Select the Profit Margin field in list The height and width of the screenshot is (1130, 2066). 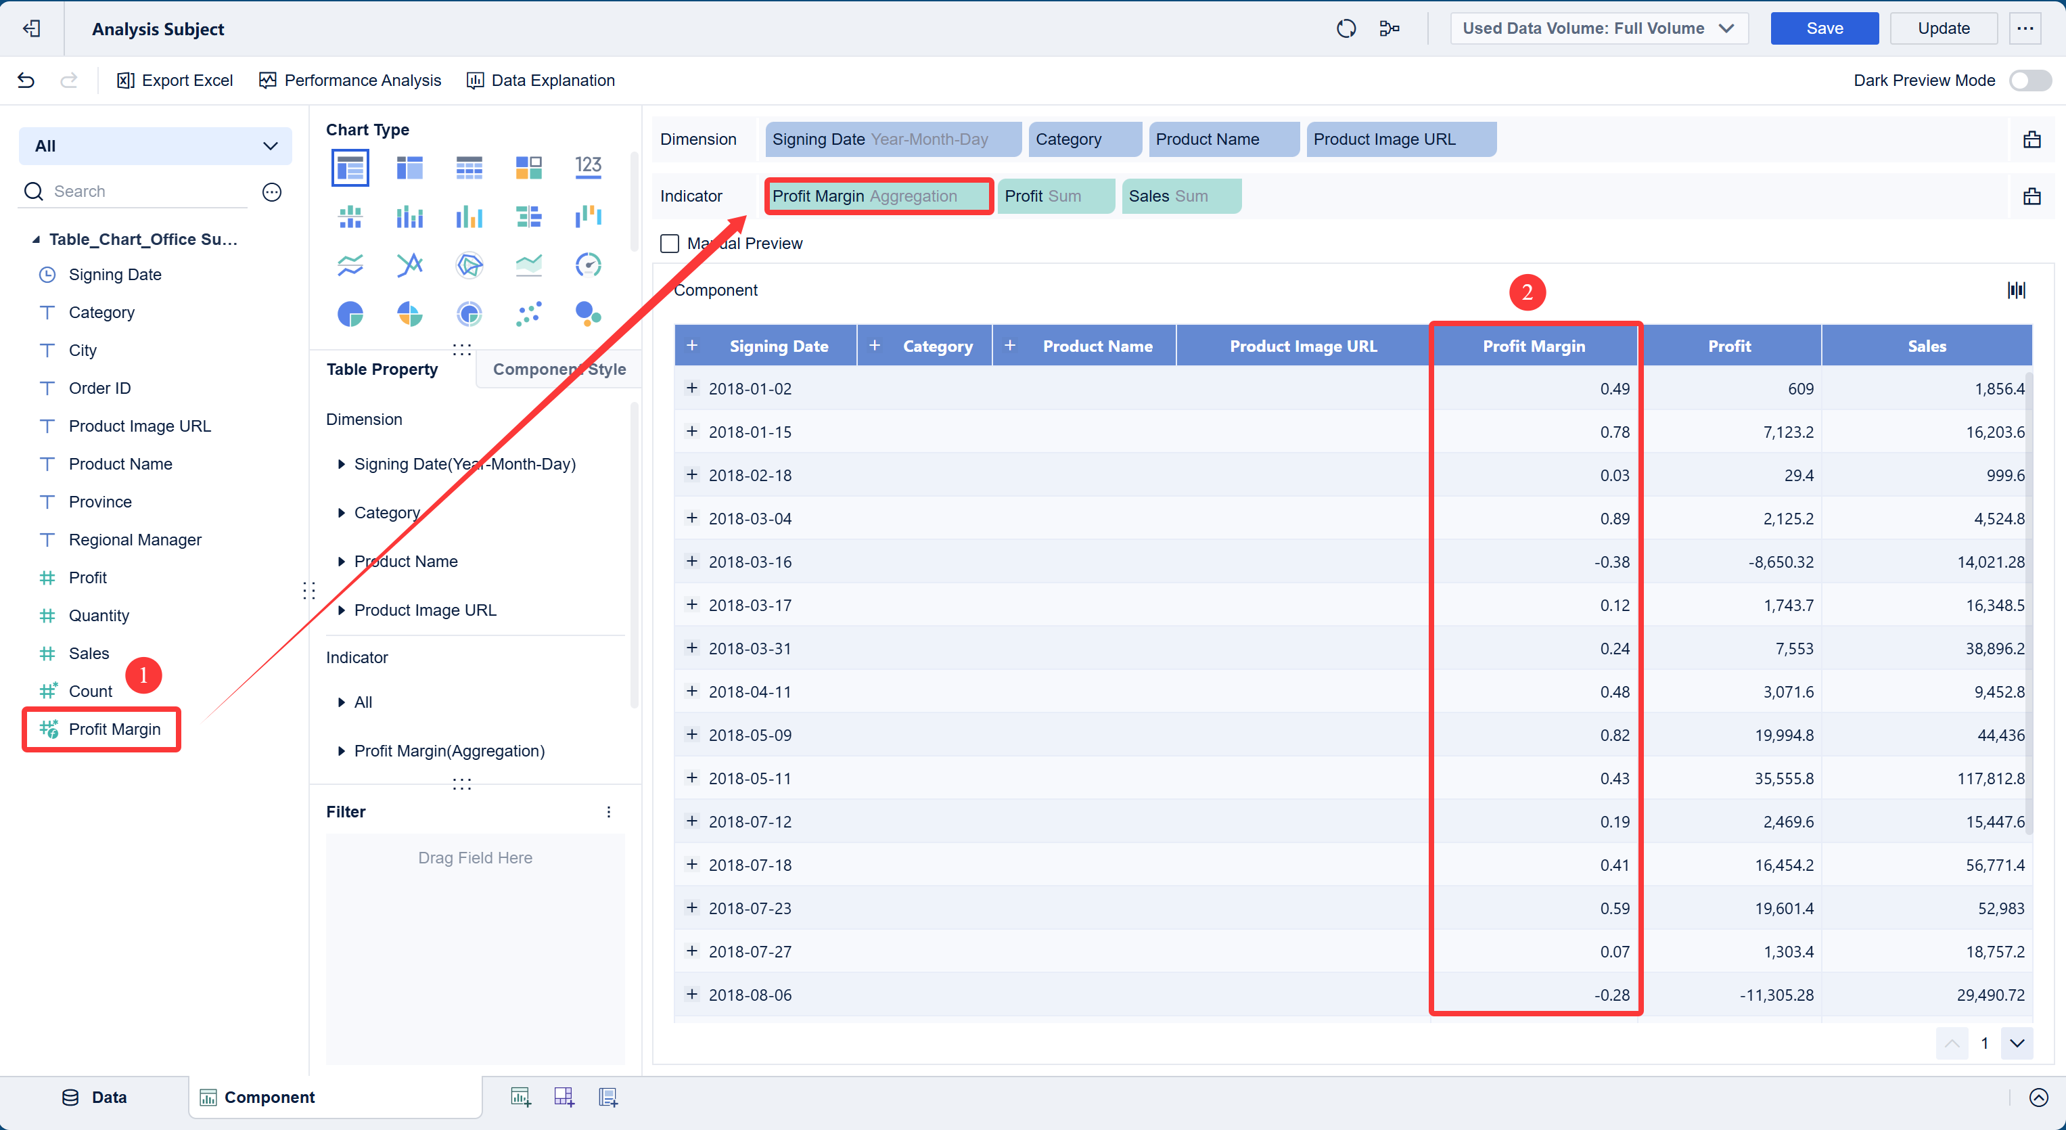[101, 729]
